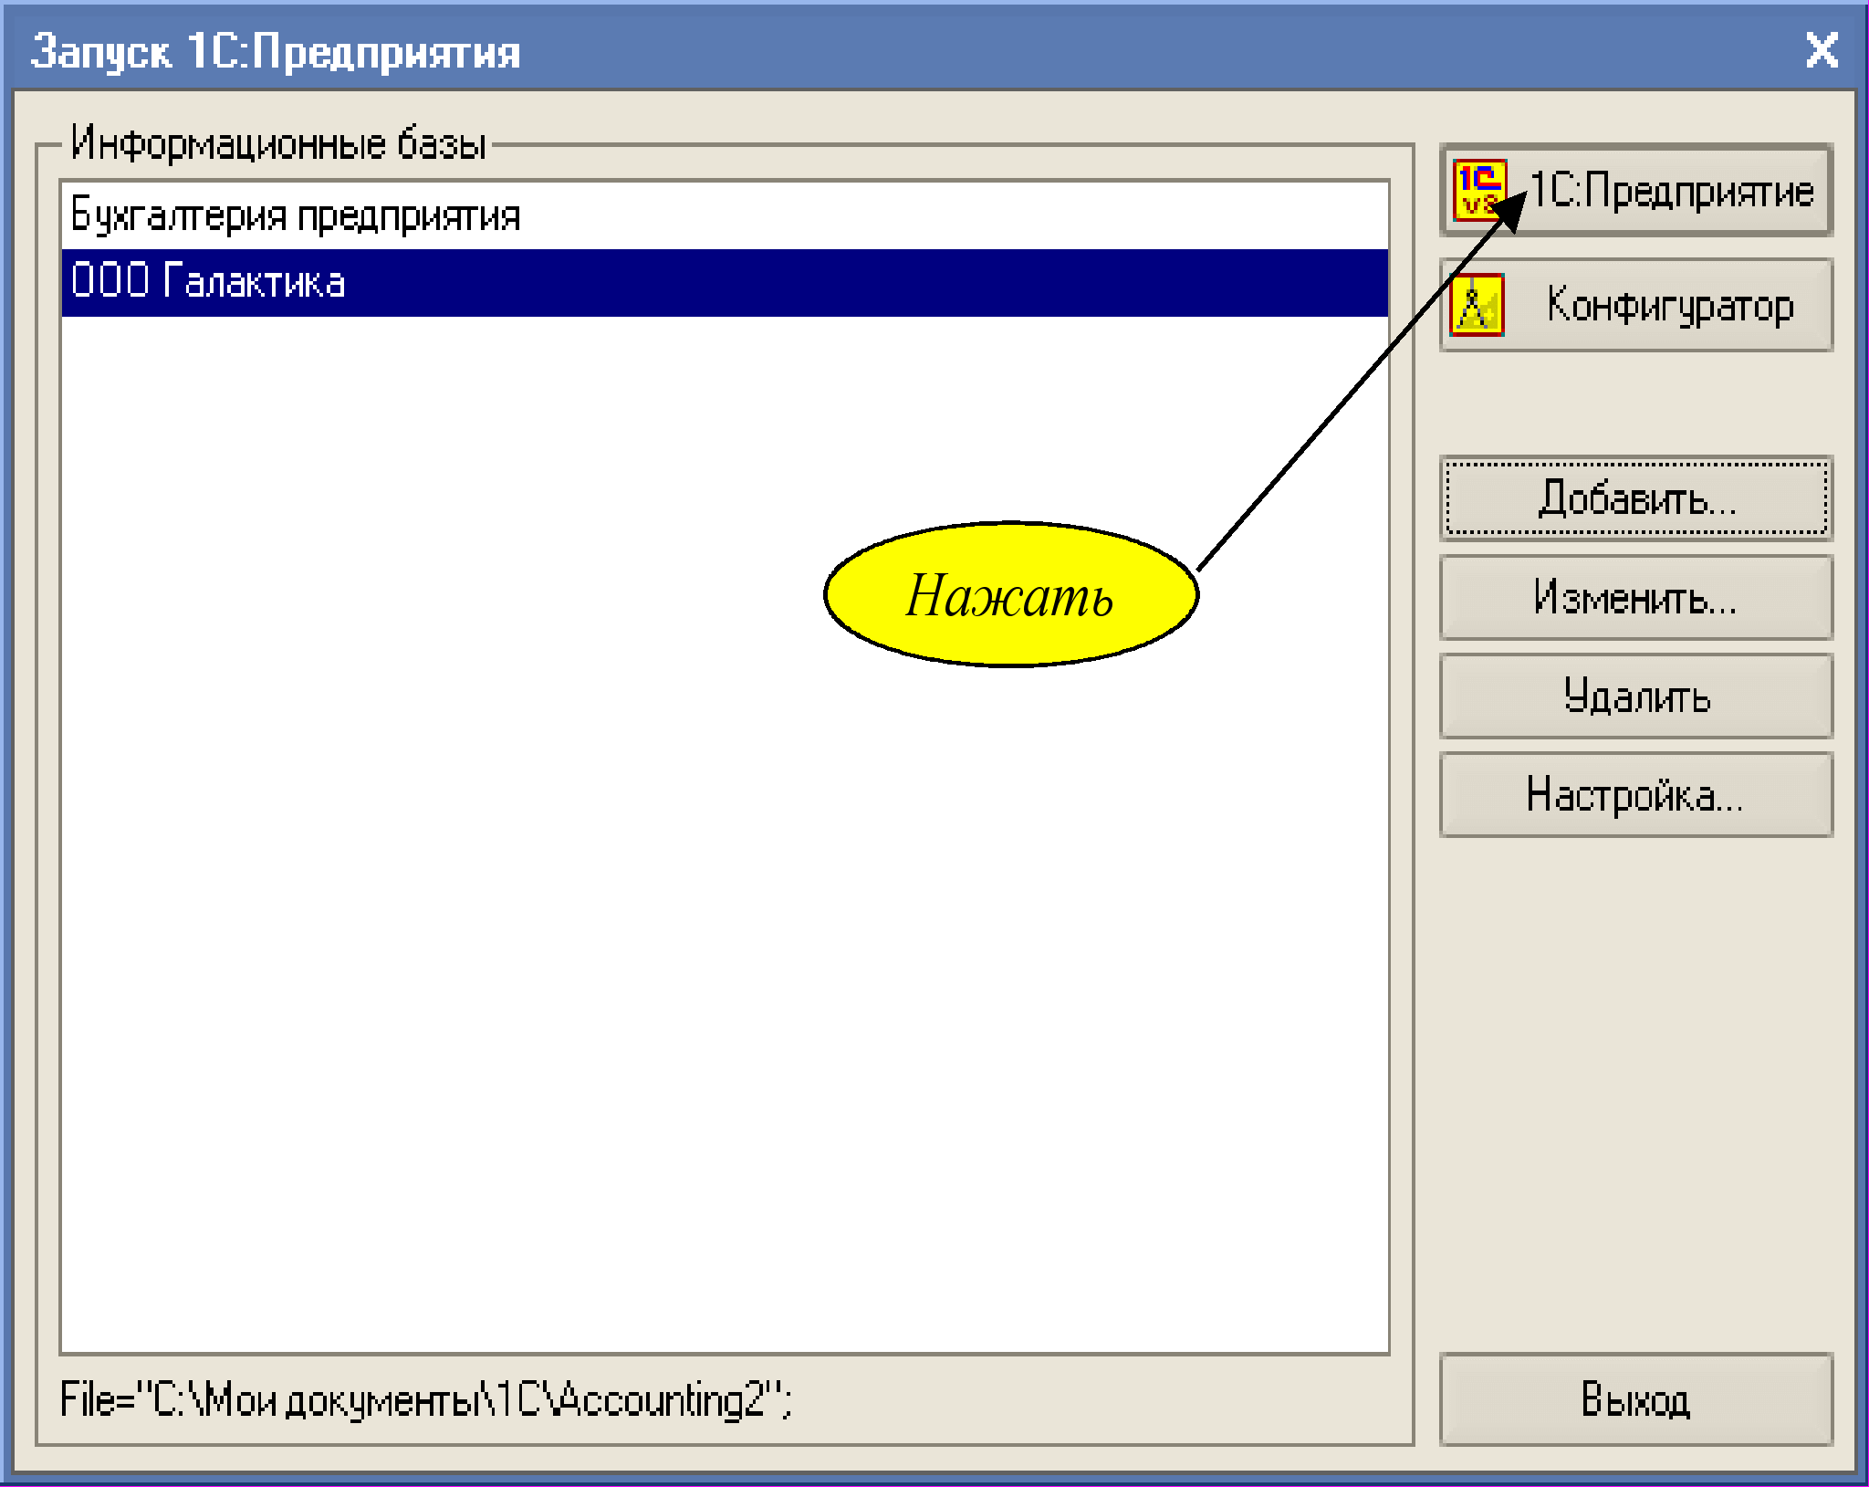Screen dimensions: 1869x1487
Task: Click the File path text for Accounting2
Action: click(426, 1400)
